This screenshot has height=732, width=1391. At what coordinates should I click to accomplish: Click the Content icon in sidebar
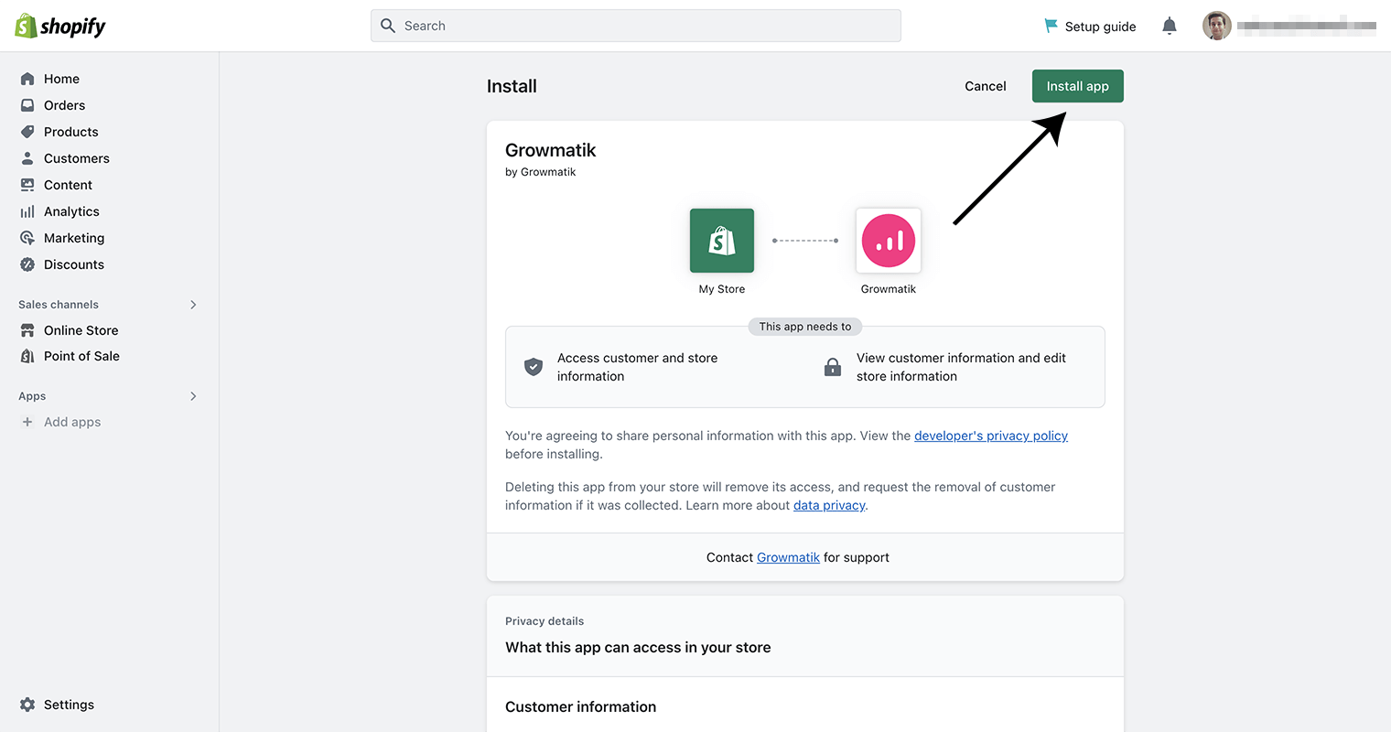click(27, 185)
